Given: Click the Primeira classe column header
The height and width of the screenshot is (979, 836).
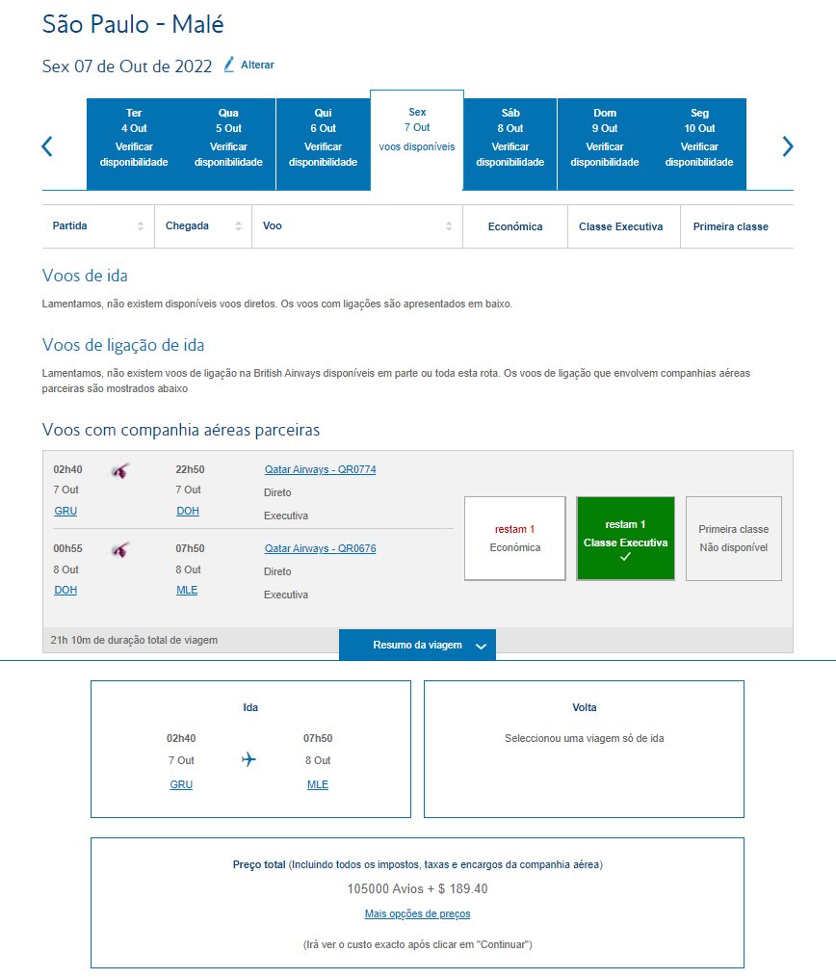Looking at the screenshot, I should pyautogui.click(x=731, y=226).
